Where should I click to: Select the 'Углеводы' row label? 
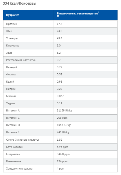(x=12, y=38)
